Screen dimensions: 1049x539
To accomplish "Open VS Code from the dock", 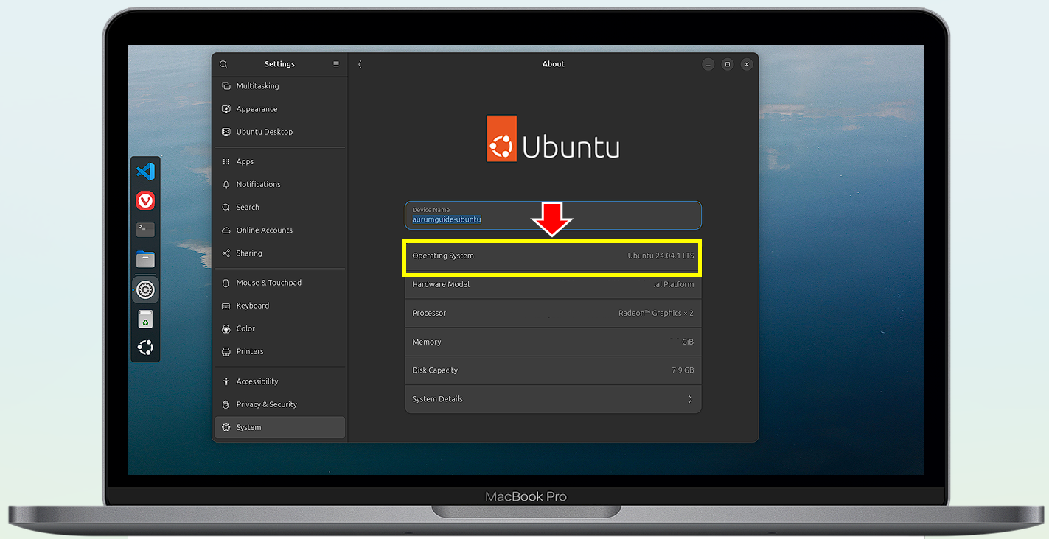I will [145, 171].
